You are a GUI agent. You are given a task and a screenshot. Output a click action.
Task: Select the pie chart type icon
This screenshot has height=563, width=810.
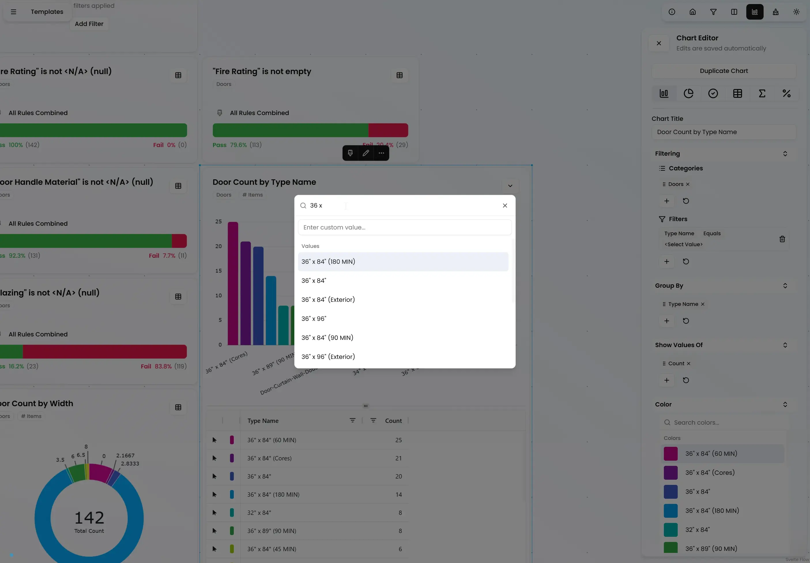688,93
